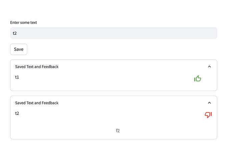Place cursor in the gray text box
The image size is (230, 146).
point(114,33)
